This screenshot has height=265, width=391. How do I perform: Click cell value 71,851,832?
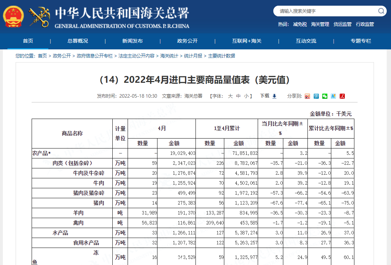tap(245, 153)
